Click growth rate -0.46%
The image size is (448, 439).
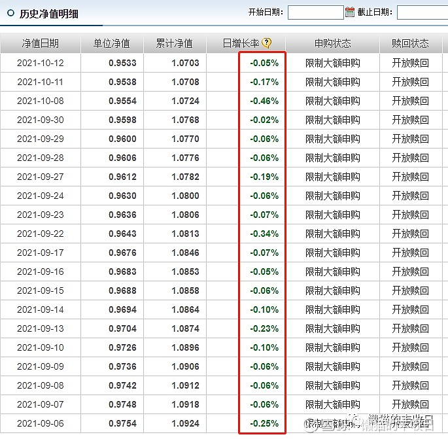pyautogui.click(x=264, y=101)
